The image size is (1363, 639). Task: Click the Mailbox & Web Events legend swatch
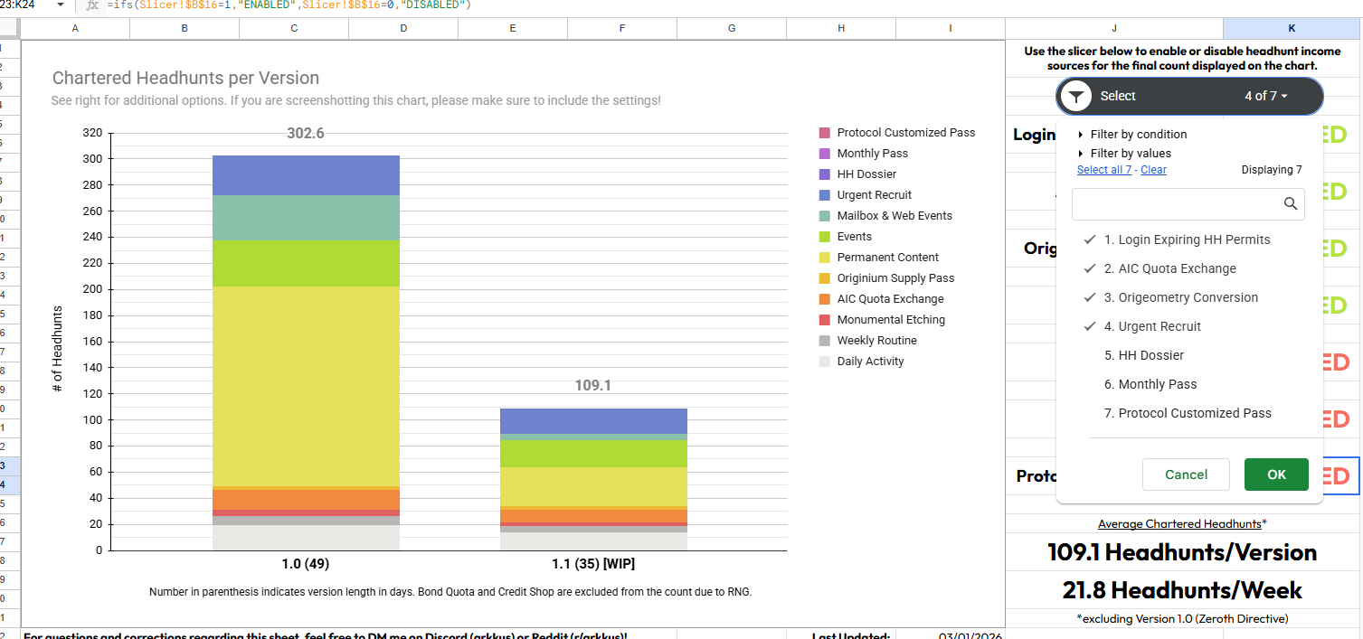click(x=824, y=216)
